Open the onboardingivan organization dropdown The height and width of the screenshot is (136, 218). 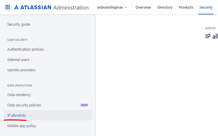pos(112,7)
